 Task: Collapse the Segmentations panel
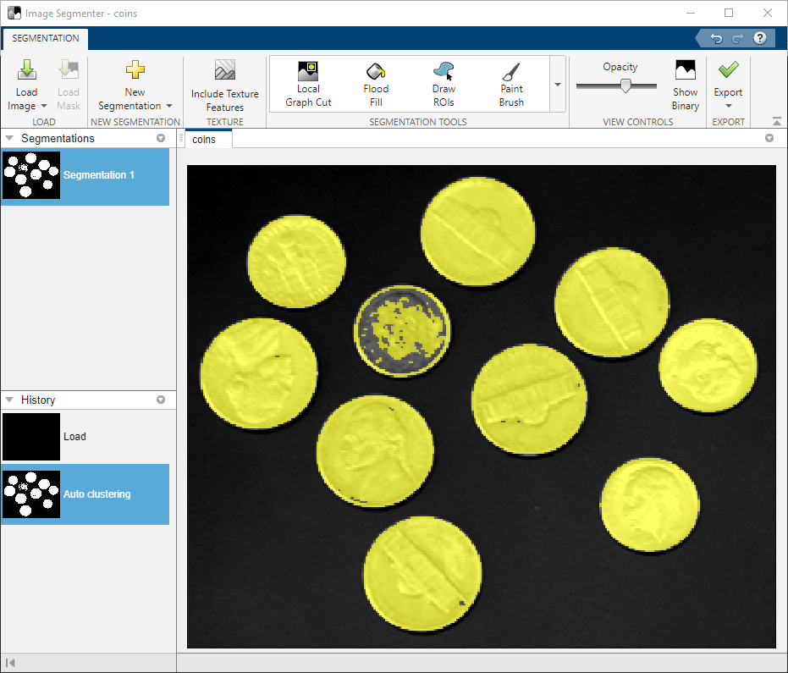click(9, 139)
